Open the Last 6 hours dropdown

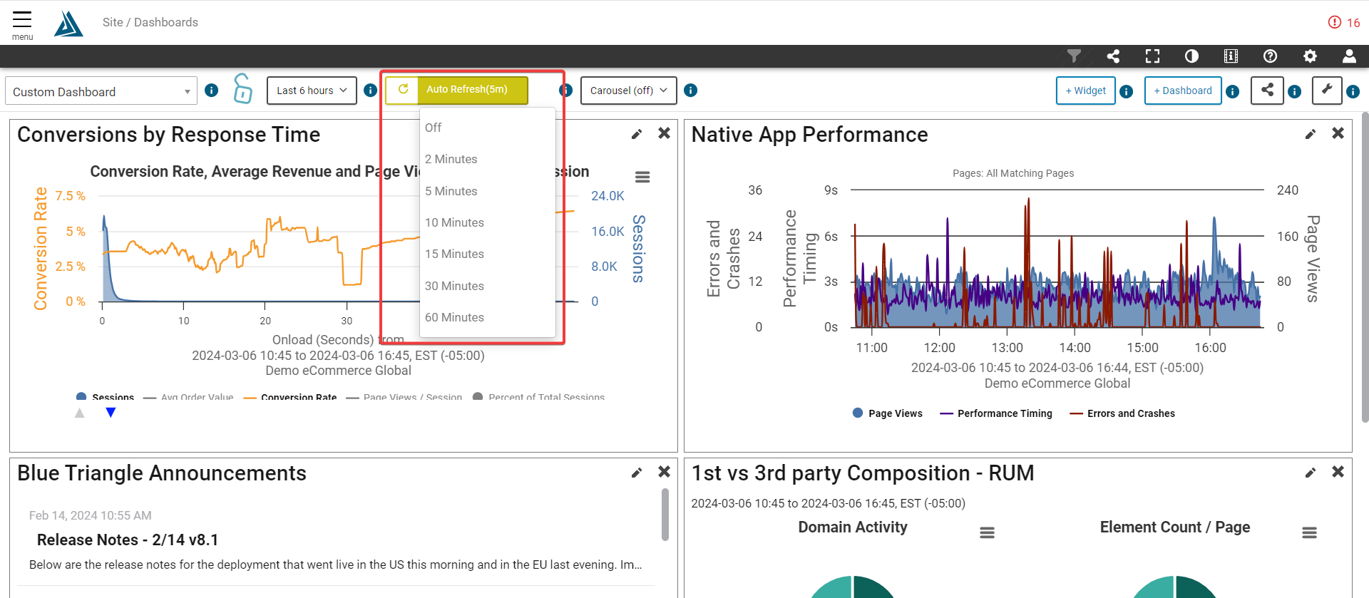(312, 91)
